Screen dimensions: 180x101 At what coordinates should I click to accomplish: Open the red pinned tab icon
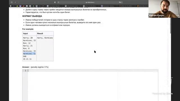click(x=24, y=6)
